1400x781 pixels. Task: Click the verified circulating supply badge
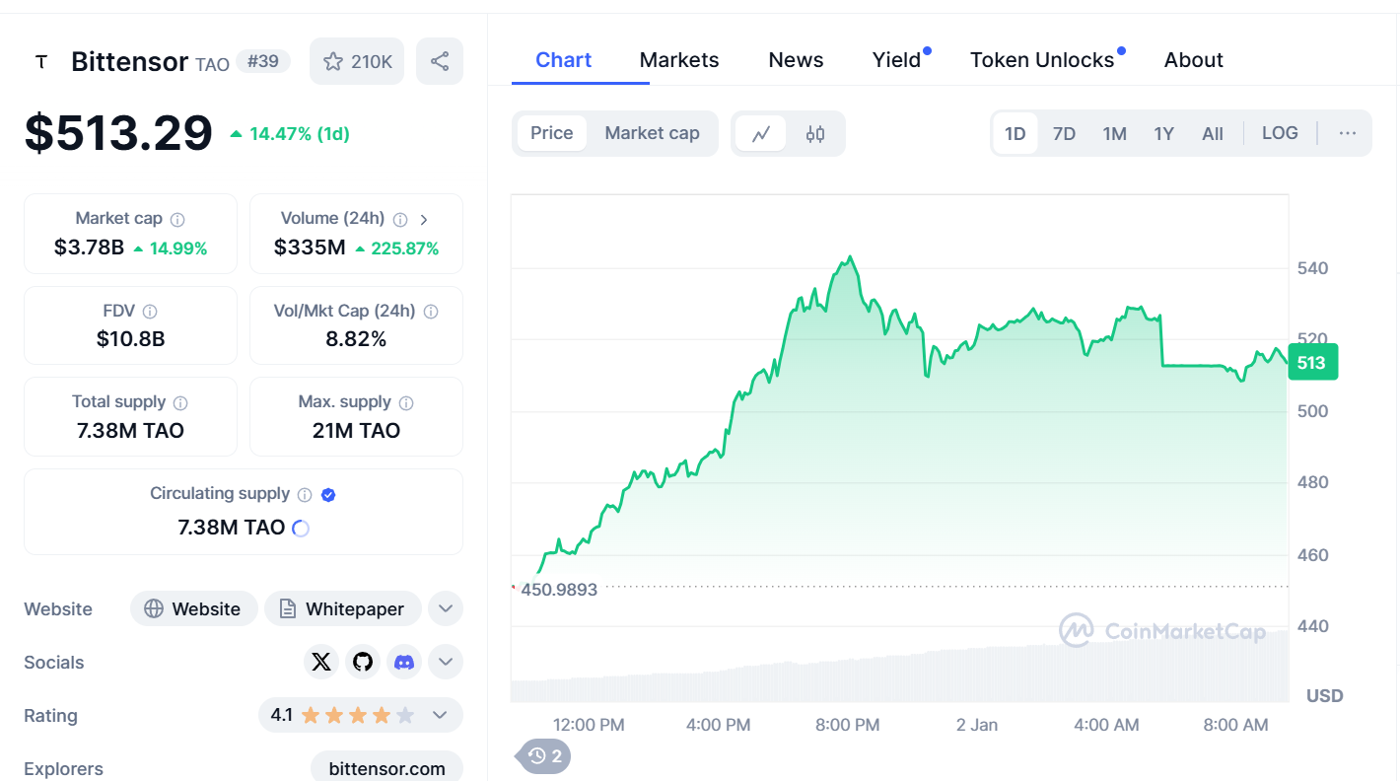pos(328,495)
